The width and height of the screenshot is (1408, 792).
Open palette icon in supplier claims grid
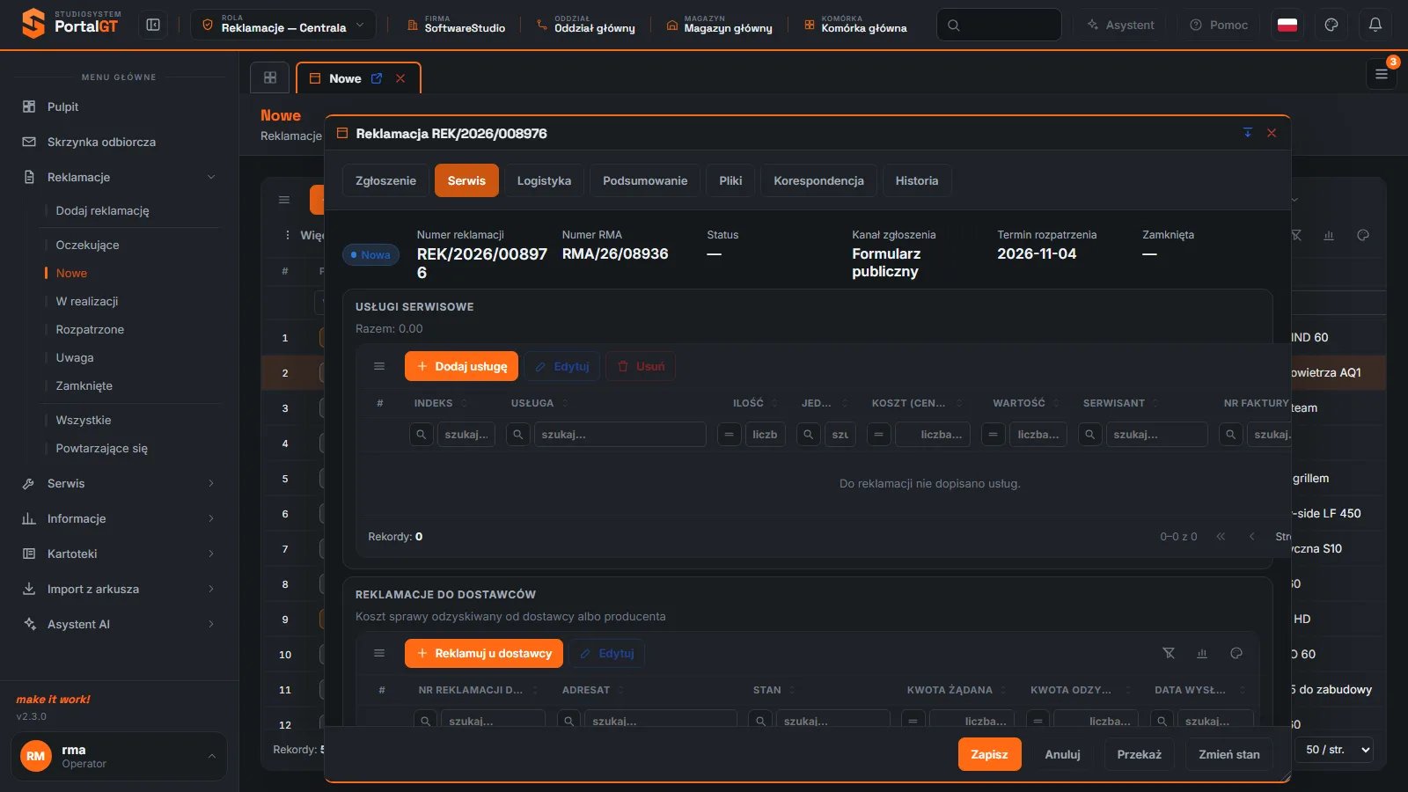pos(1236,653)
